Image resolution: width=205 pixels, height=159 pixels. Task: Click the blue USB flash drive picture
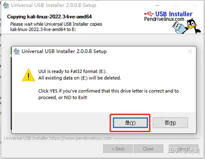(x=179, y=28)
